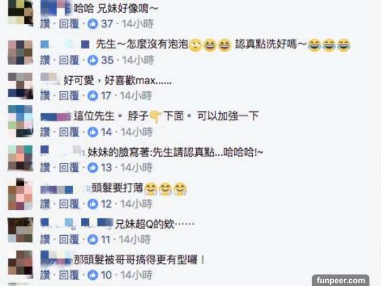Like the 兄妹超Q的欸 comment
The image size is (381, 286).
(x=45, y=240)
